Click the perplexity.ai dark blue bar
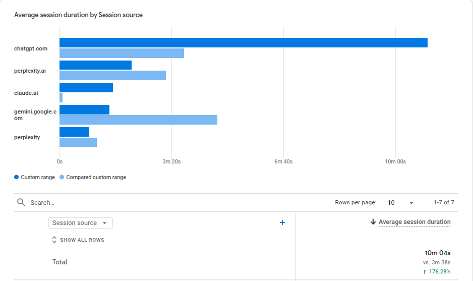This screenshot has height=281, width=473. 95,65
